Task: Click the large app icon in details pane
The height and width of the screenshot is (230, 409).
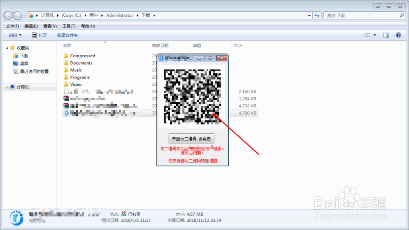Action: (x=16, y=218)
